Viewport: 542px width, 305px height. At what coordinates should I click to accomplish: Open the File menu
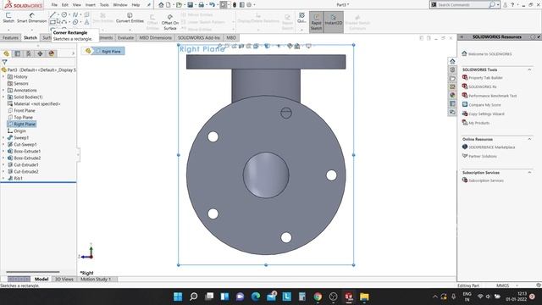(54, 5)
